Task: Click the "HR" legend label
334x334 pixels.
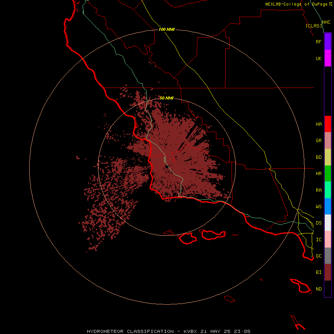Action: point(318,174)
